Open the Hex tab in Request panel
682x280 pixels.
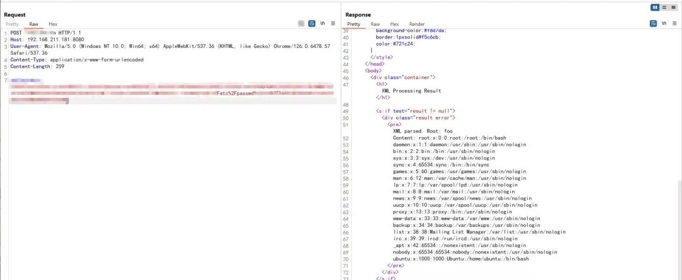click(x=53, y=24)
